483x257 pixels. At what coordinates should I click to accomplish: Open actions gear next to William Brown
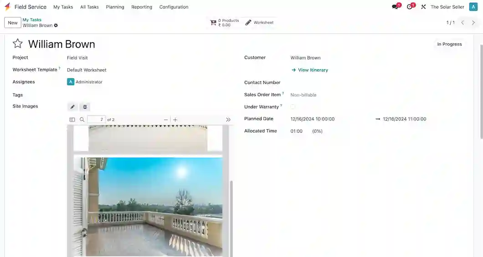[56, 25]
